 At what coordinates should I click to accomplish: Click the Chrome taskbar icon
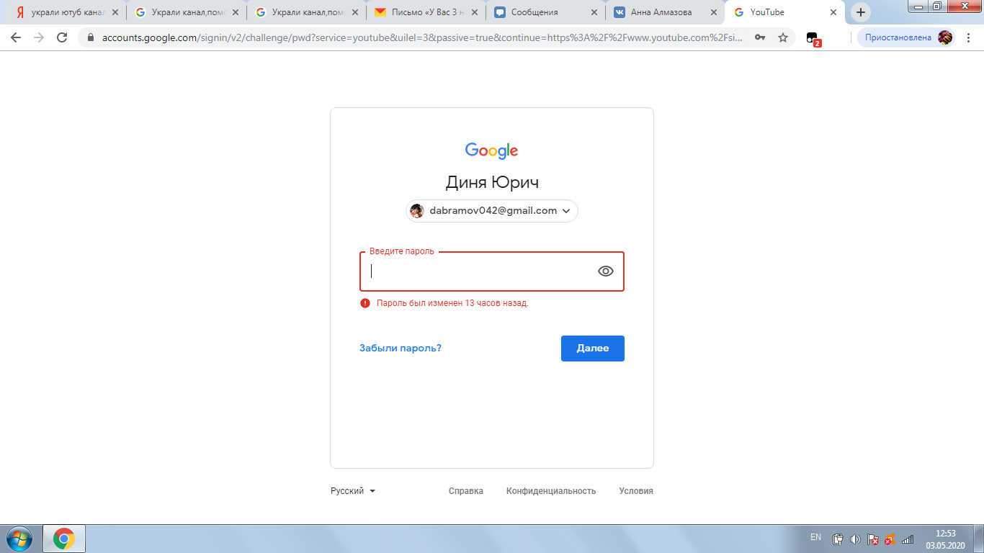click(x=64, y=539)
